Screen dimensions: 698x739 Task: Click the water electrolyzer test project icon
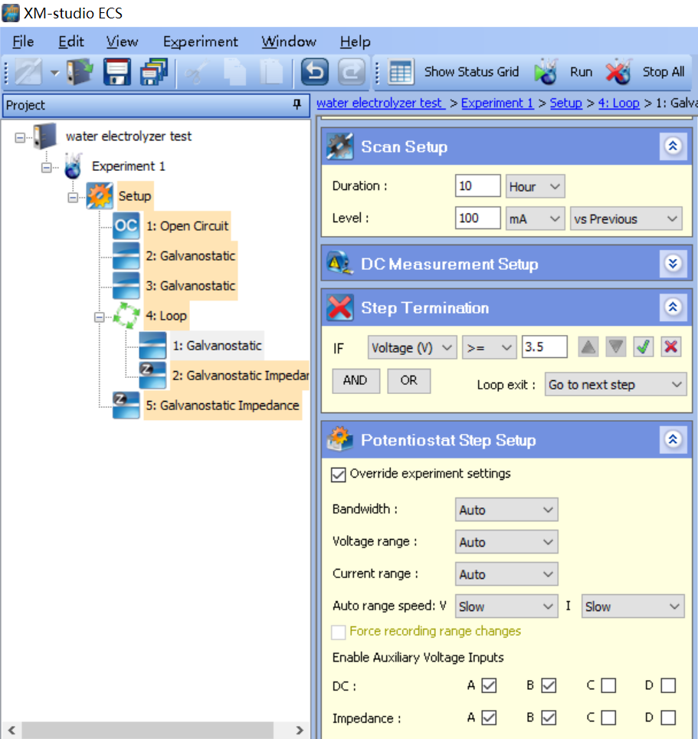pyautogui.click(x=44, y=136)
